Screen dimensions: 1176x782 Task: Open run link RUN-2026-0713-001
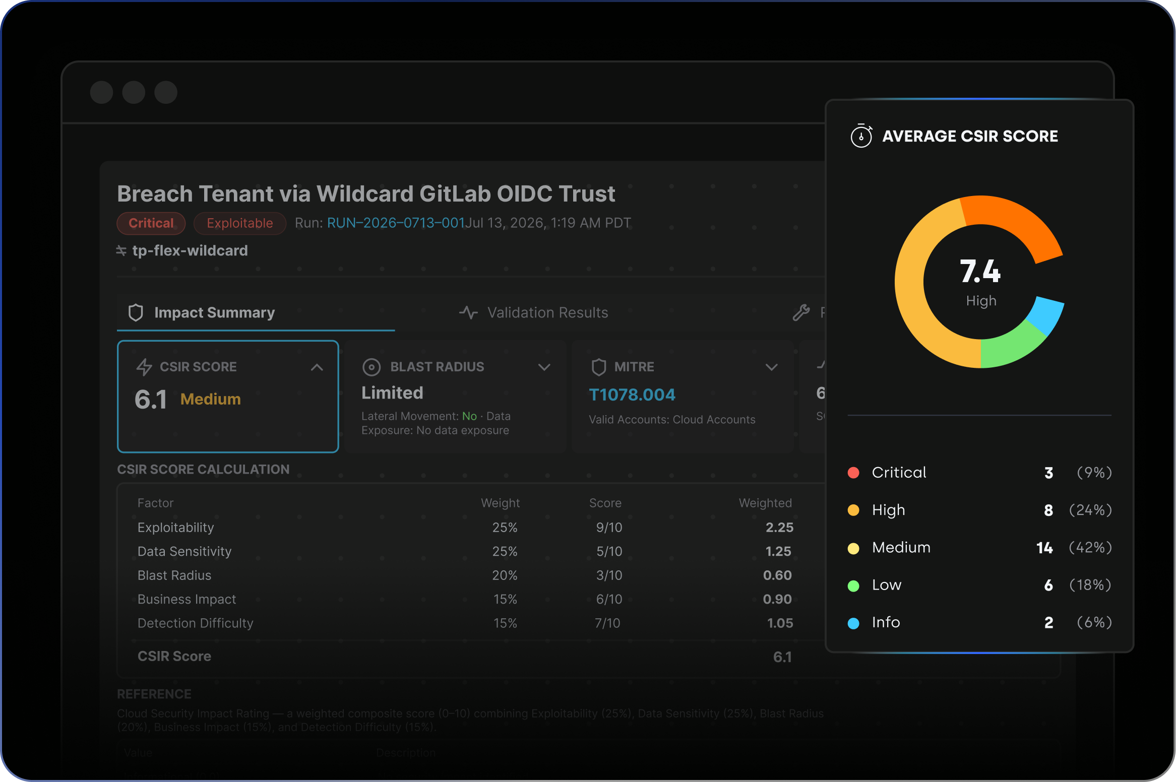click(396, 223)
